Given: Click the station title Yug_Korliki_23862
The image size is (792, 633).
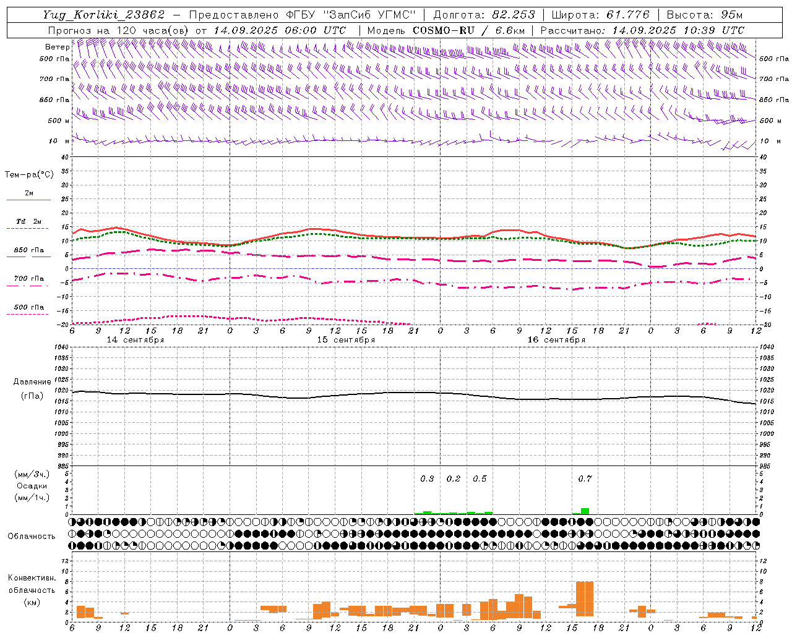Looking at the screenshot, I should (104, 15).
